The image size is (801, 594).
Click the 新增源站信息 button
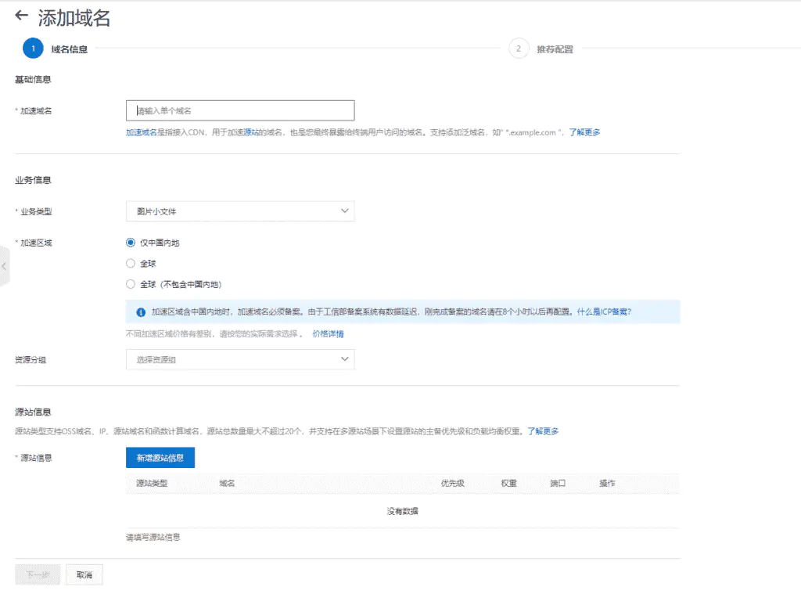pos(160,458)
